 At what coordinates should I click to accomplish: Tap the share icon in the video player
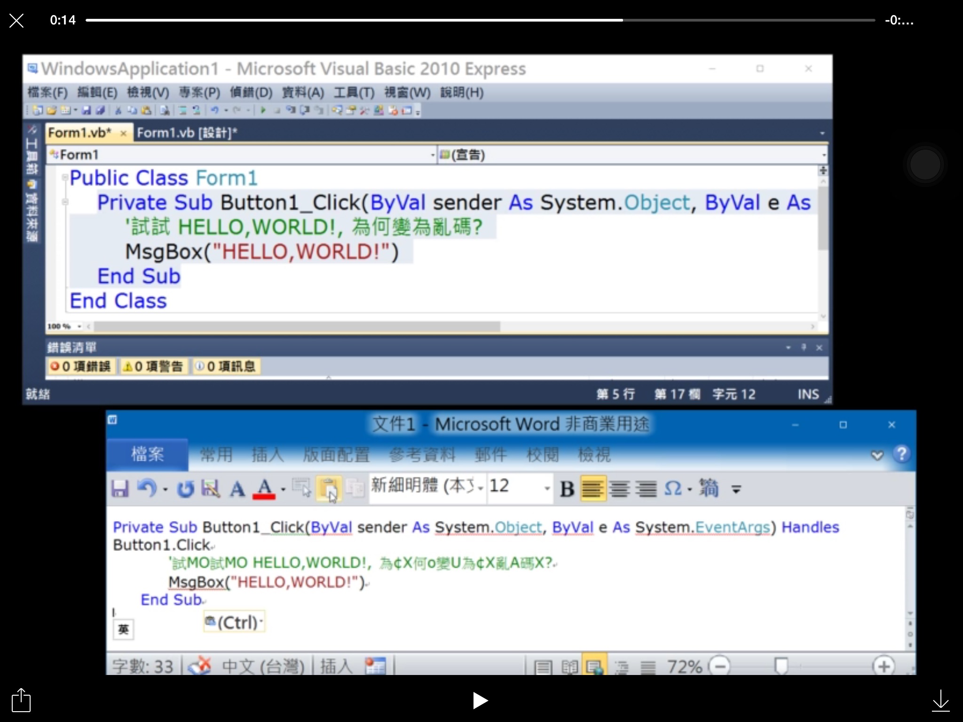tap(21, 700)
